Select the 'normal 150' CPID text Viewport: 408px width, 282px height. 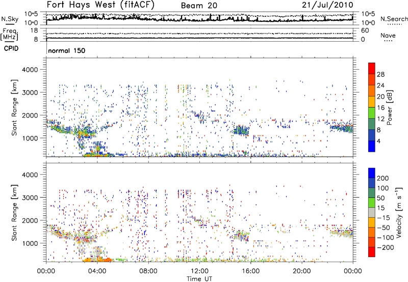pos(67,50)
